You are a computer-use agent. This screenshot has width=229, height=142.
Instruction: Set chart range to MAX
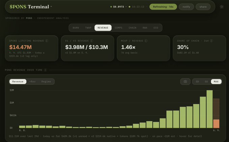point(216,82)
